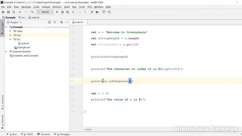242x136 pixels.
Task: Open the Analyze menu
Action: tap(46, 7)
